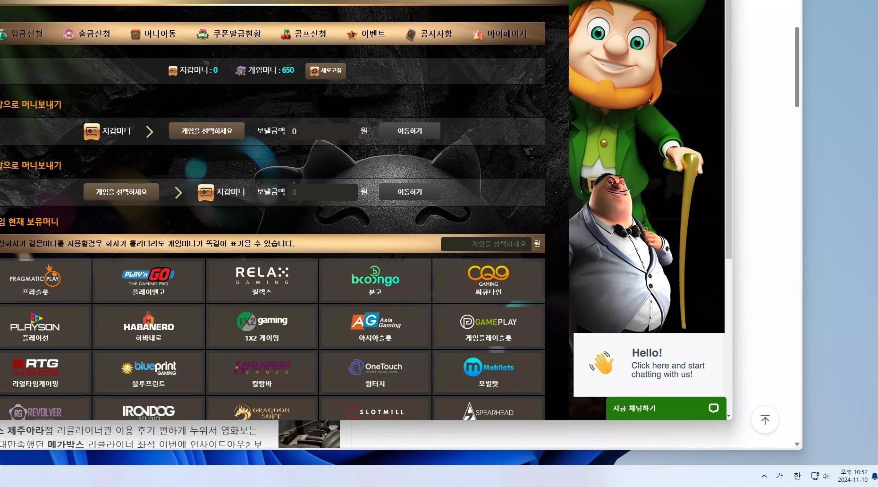Open the network status icon in taskbar
The height and width of the screenshot is (487, 878).
[815, 476]
